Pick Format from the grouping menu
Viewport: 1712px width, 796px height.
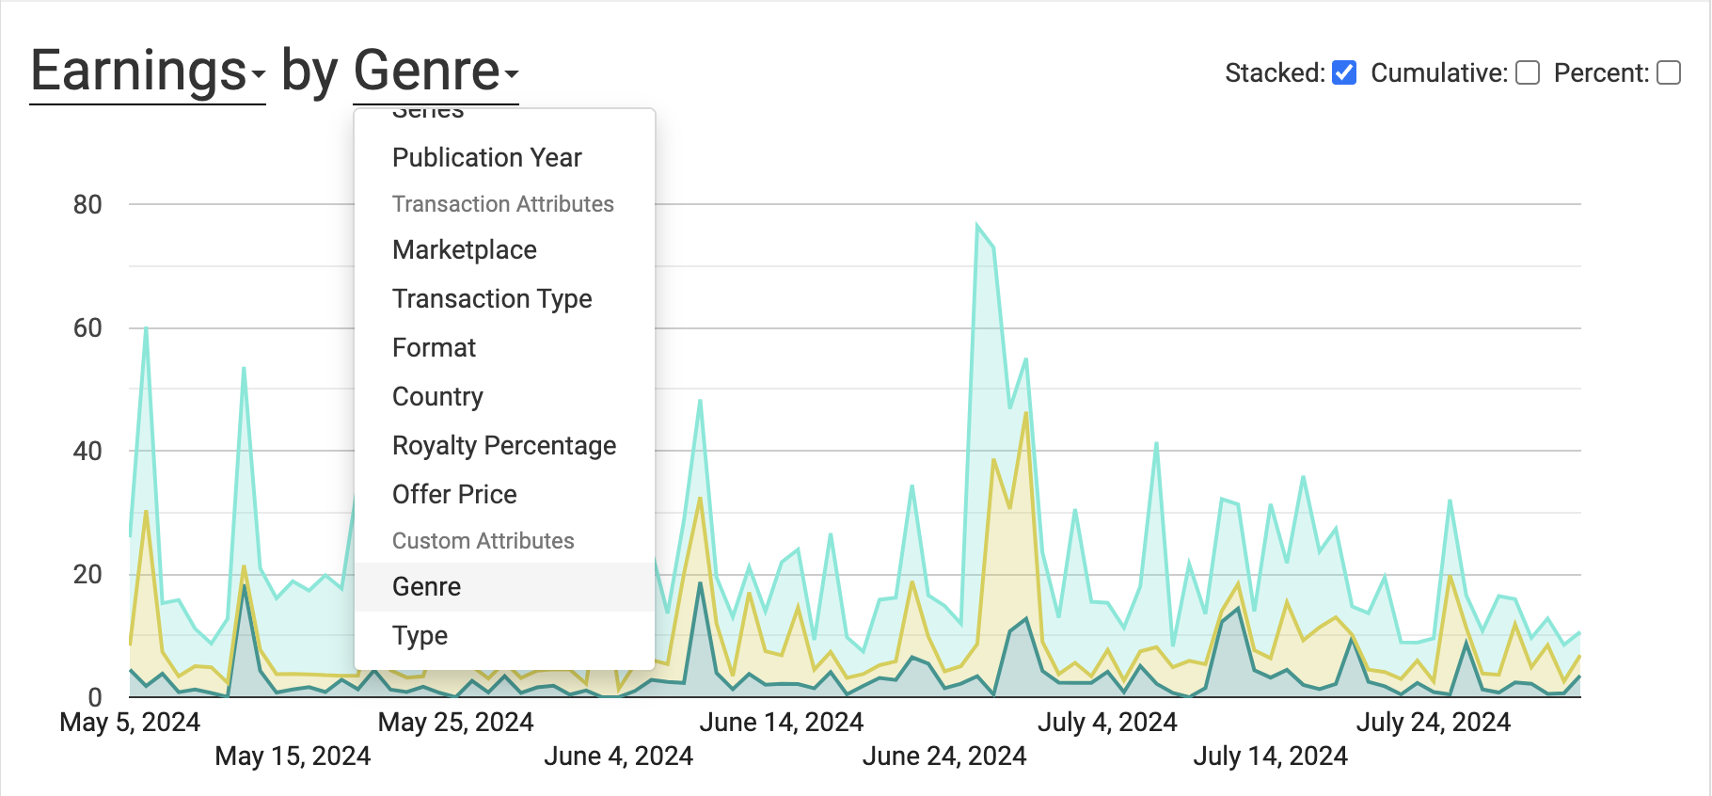click(x=504, y=347)
